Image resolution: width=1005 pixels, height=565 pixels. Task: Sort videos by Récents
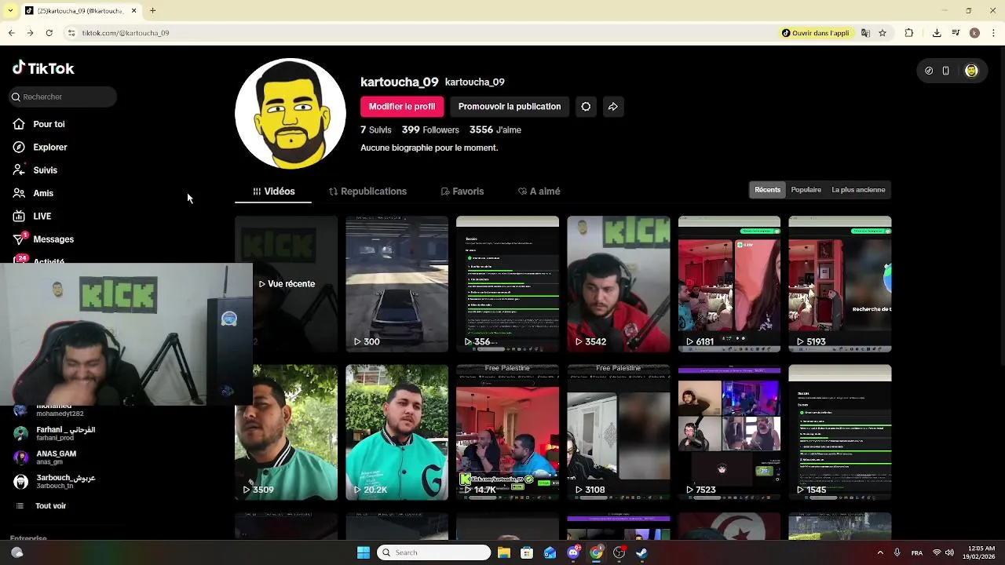(768, 190)
